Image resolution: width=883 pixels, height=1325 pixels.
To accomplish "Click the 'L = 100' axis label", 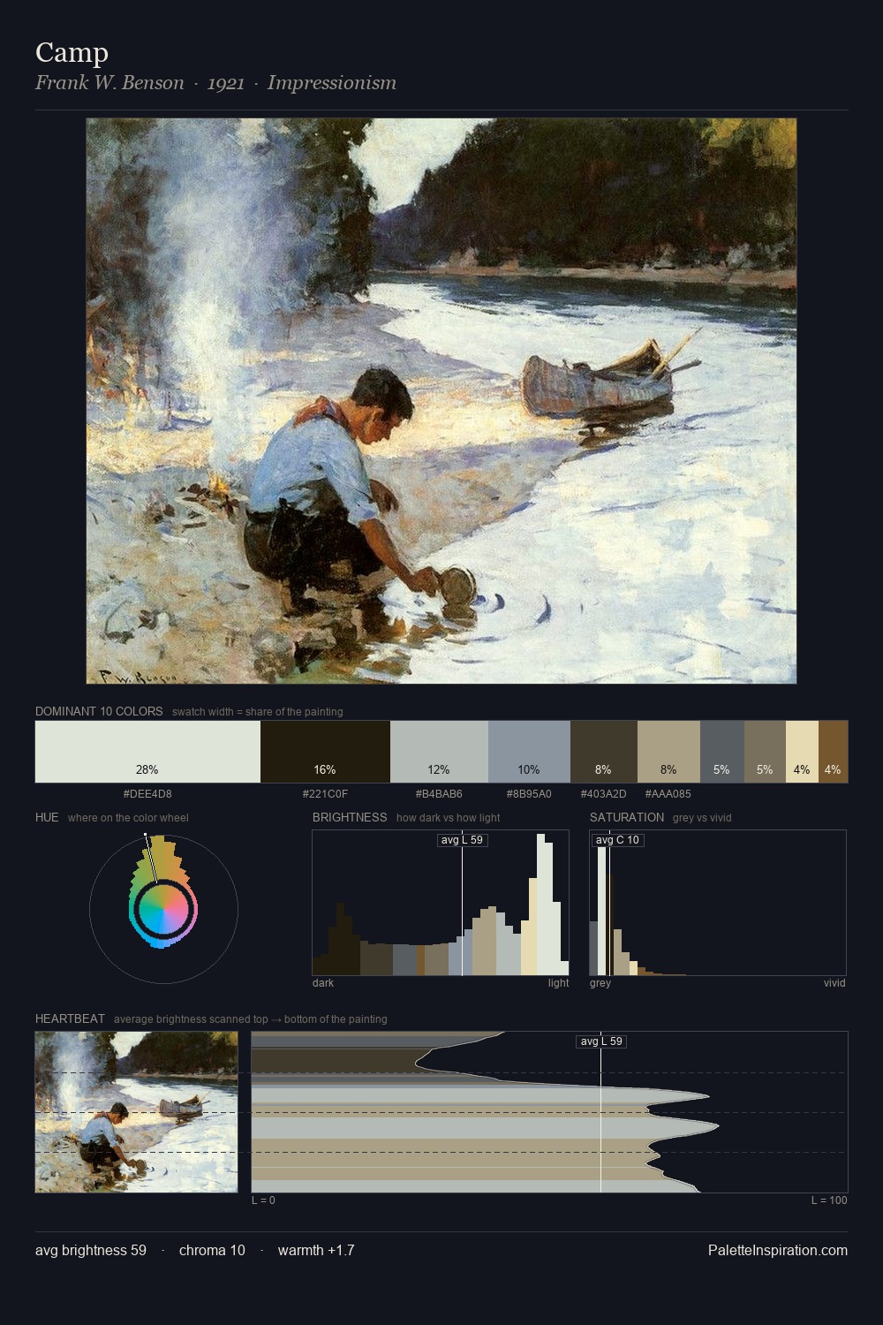I will (x=829, y=1200).
